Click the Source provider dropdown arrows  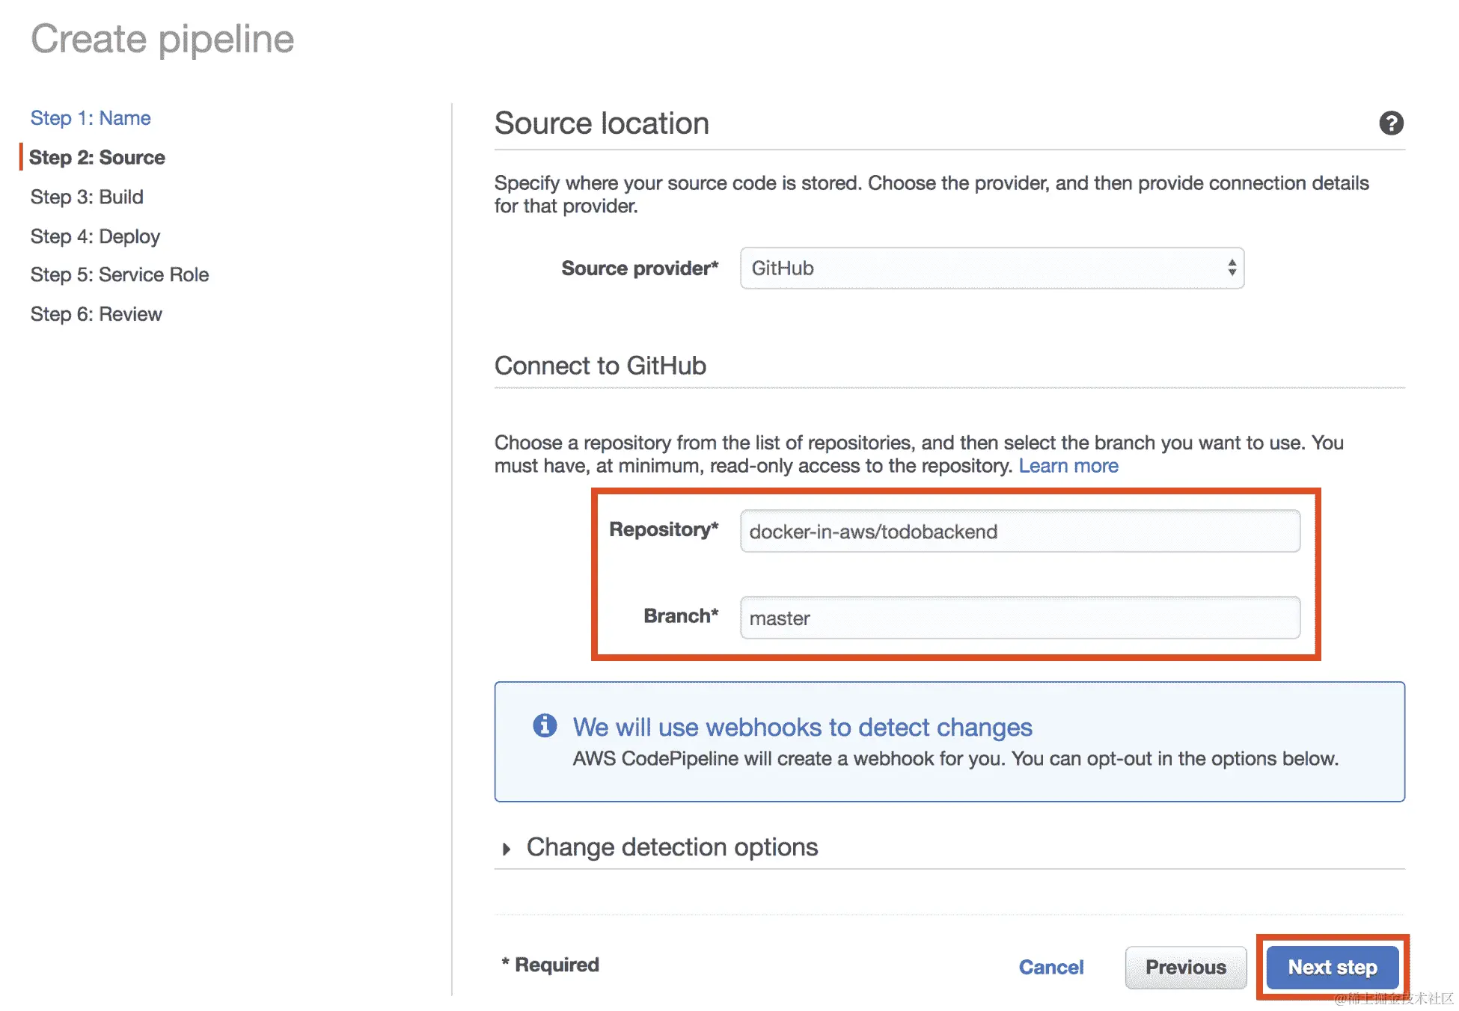coord(1232,268)
